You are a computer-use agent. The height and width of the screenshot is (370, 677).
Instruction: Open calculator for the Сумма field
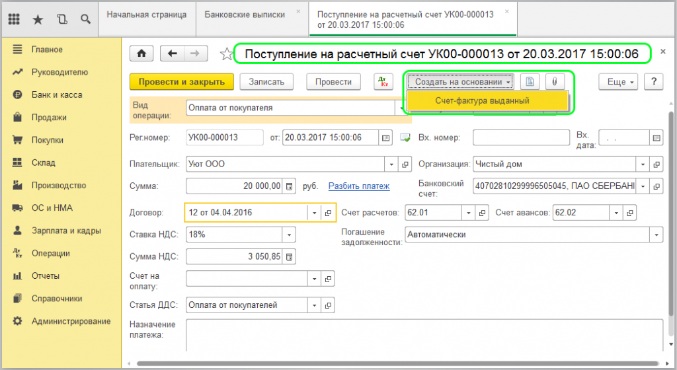289,186
